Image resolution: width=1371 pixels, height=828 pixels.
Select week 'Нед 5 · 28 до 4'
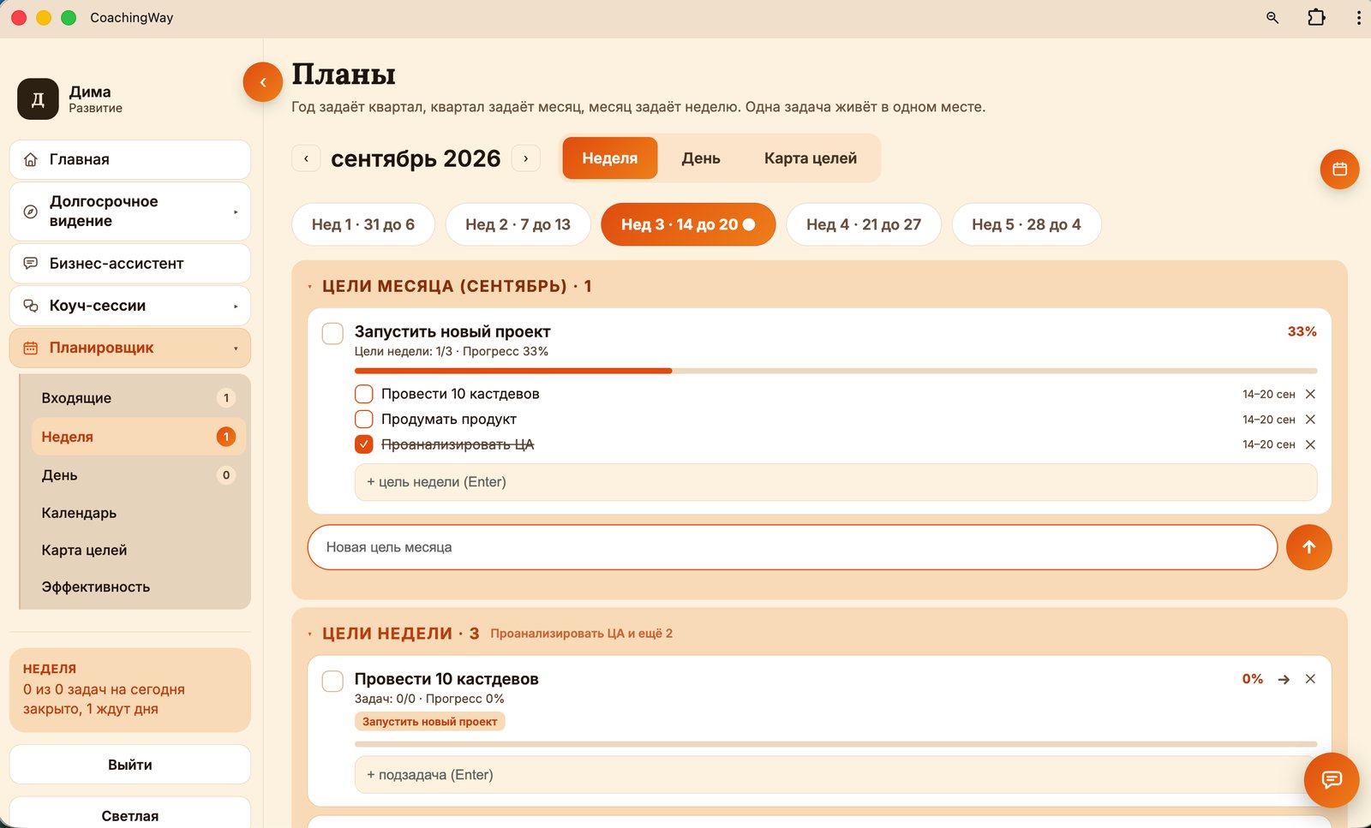coord(1027,224)
